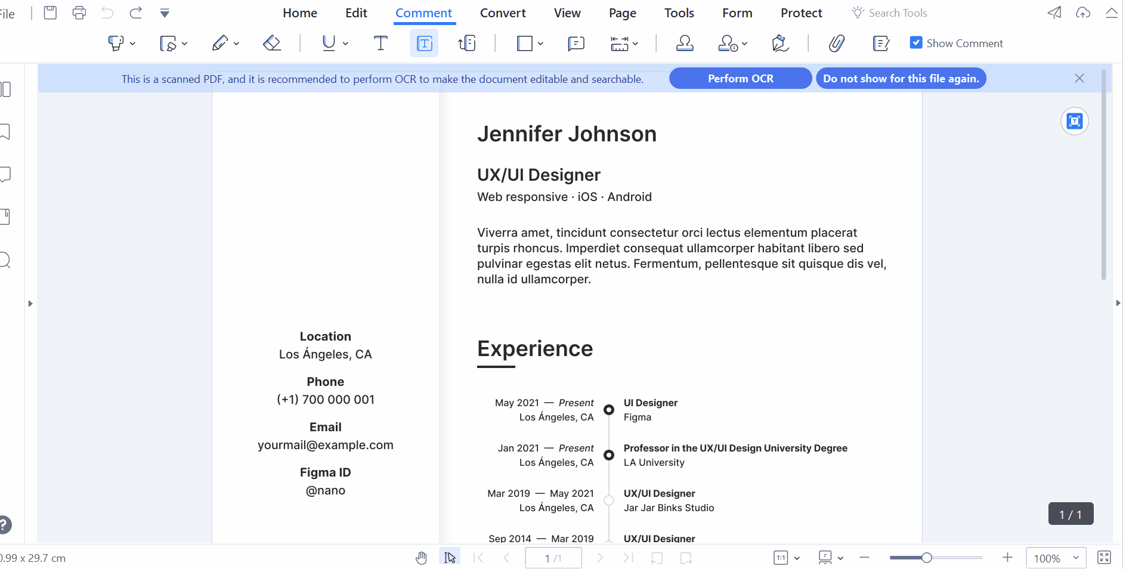Expand the Underline style dropdown arrow
Viewport: 1123px width, 569px height.
click(x=345, y=44)
